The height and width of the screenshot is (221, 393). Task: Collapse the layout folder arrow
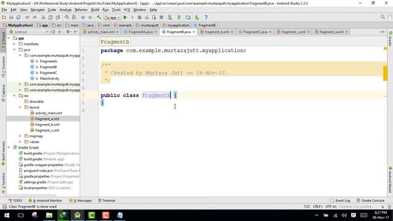click(20, 107)
